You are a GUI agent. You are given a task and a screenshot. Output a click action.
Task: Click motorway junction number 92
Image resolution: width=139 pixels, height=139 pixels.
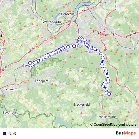[x=6, y=67]
